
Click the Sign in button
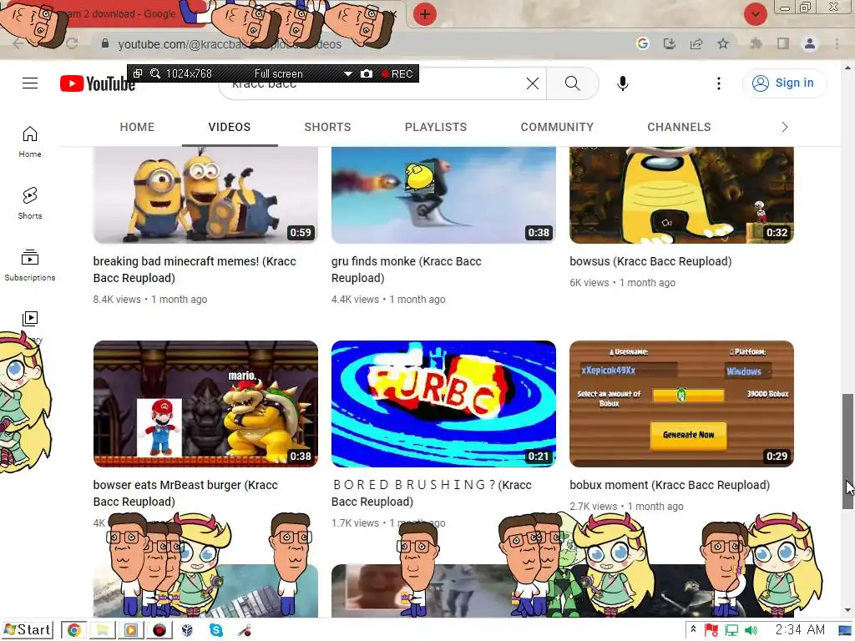point(784,83)
